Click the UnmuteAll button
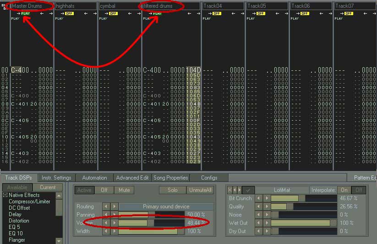Image resolution: width=377 pixels, height=244 pixels. pos(200,190)
